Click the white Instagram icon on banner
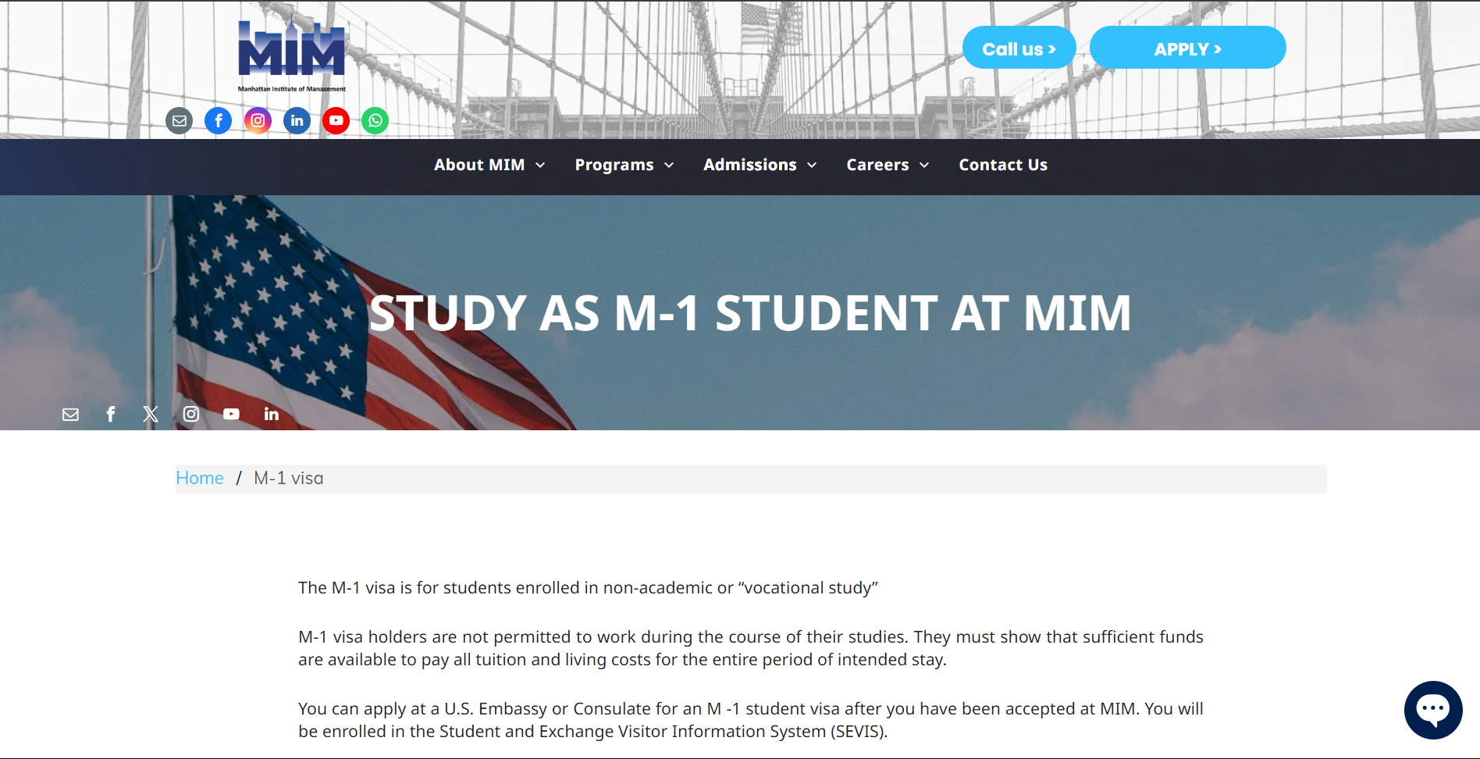The image size is (1480, 759). pyautogui.click(x=191, y=414)
